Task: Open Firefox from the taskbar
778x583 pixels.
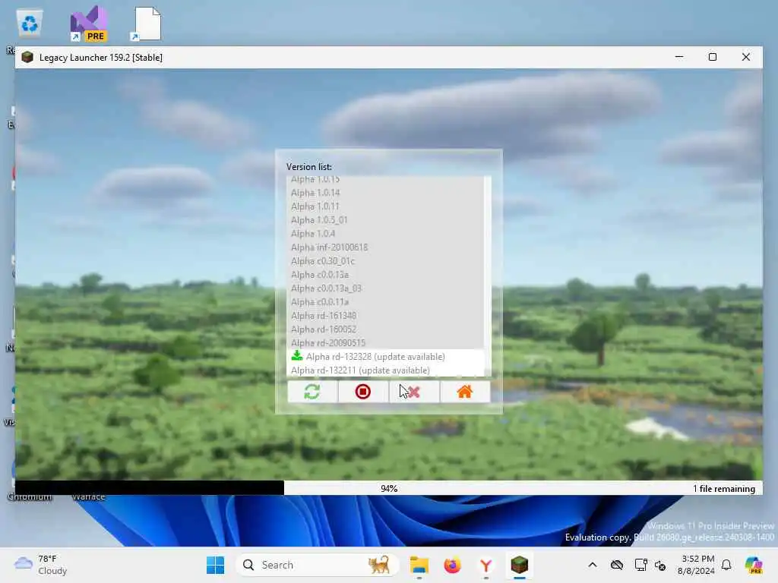Action: point(453,565)
